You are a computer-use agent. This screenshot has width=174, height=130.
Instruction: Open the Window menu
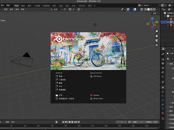[x=2, y=5]
